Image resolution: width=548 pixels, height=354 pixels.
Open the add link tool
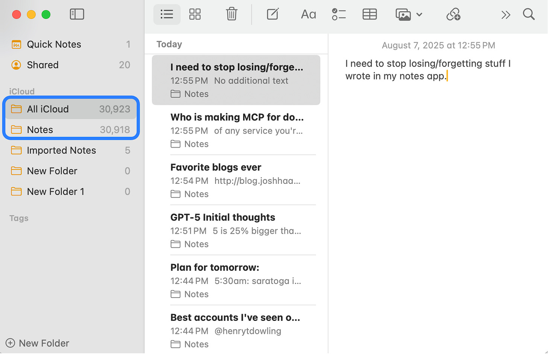tap(453, 14)
